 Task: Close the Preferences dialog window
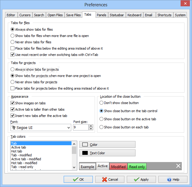tap(185, 3)
